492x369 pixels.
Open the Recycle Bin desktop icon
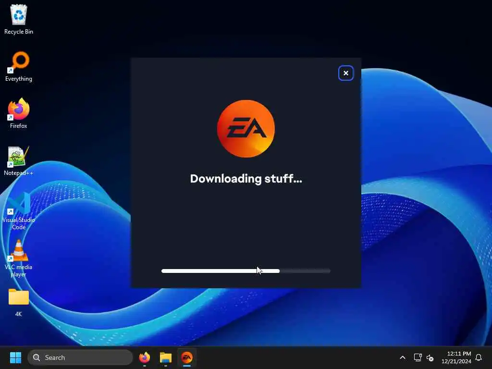click(19, 19)
